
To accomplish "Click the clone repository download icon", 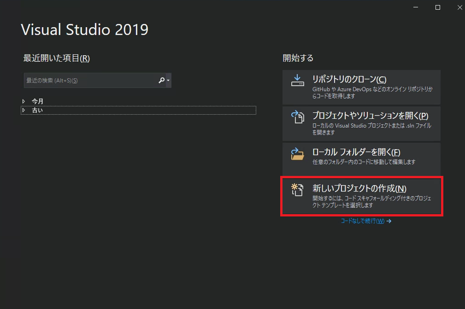I will [297, 80].
